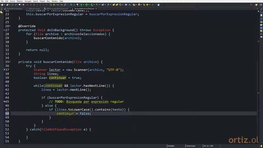Close the BusquedaArchivosTask.java tab
The height and width of the screenshot is (148, 263).
click(96, 9)
